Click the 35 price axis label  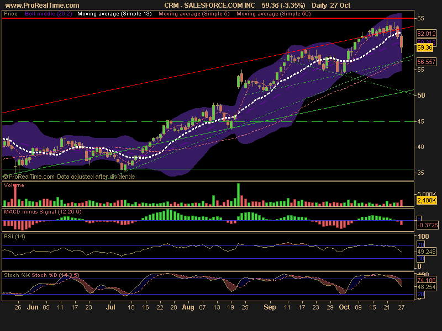(x=420, y=173)
